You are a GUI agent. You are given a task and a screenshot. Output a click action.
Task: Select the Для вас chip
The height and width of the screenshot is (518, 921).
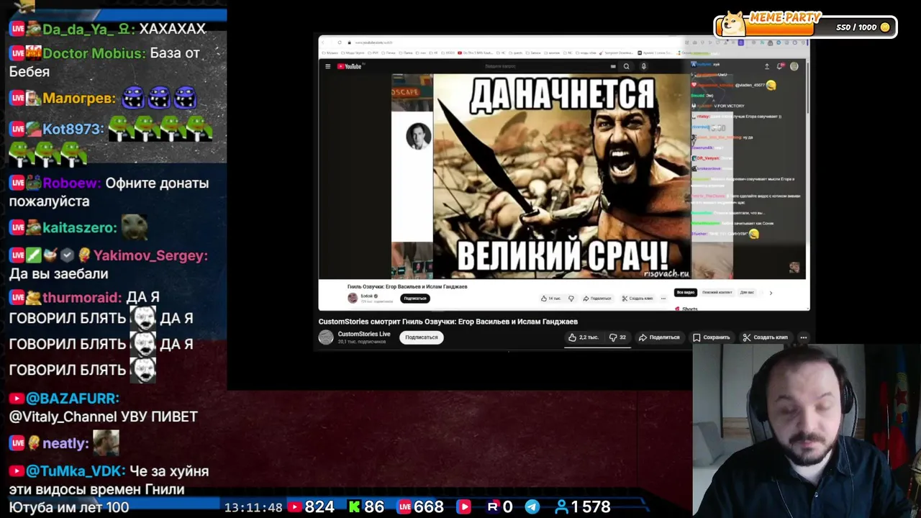[x=747, y=292]
